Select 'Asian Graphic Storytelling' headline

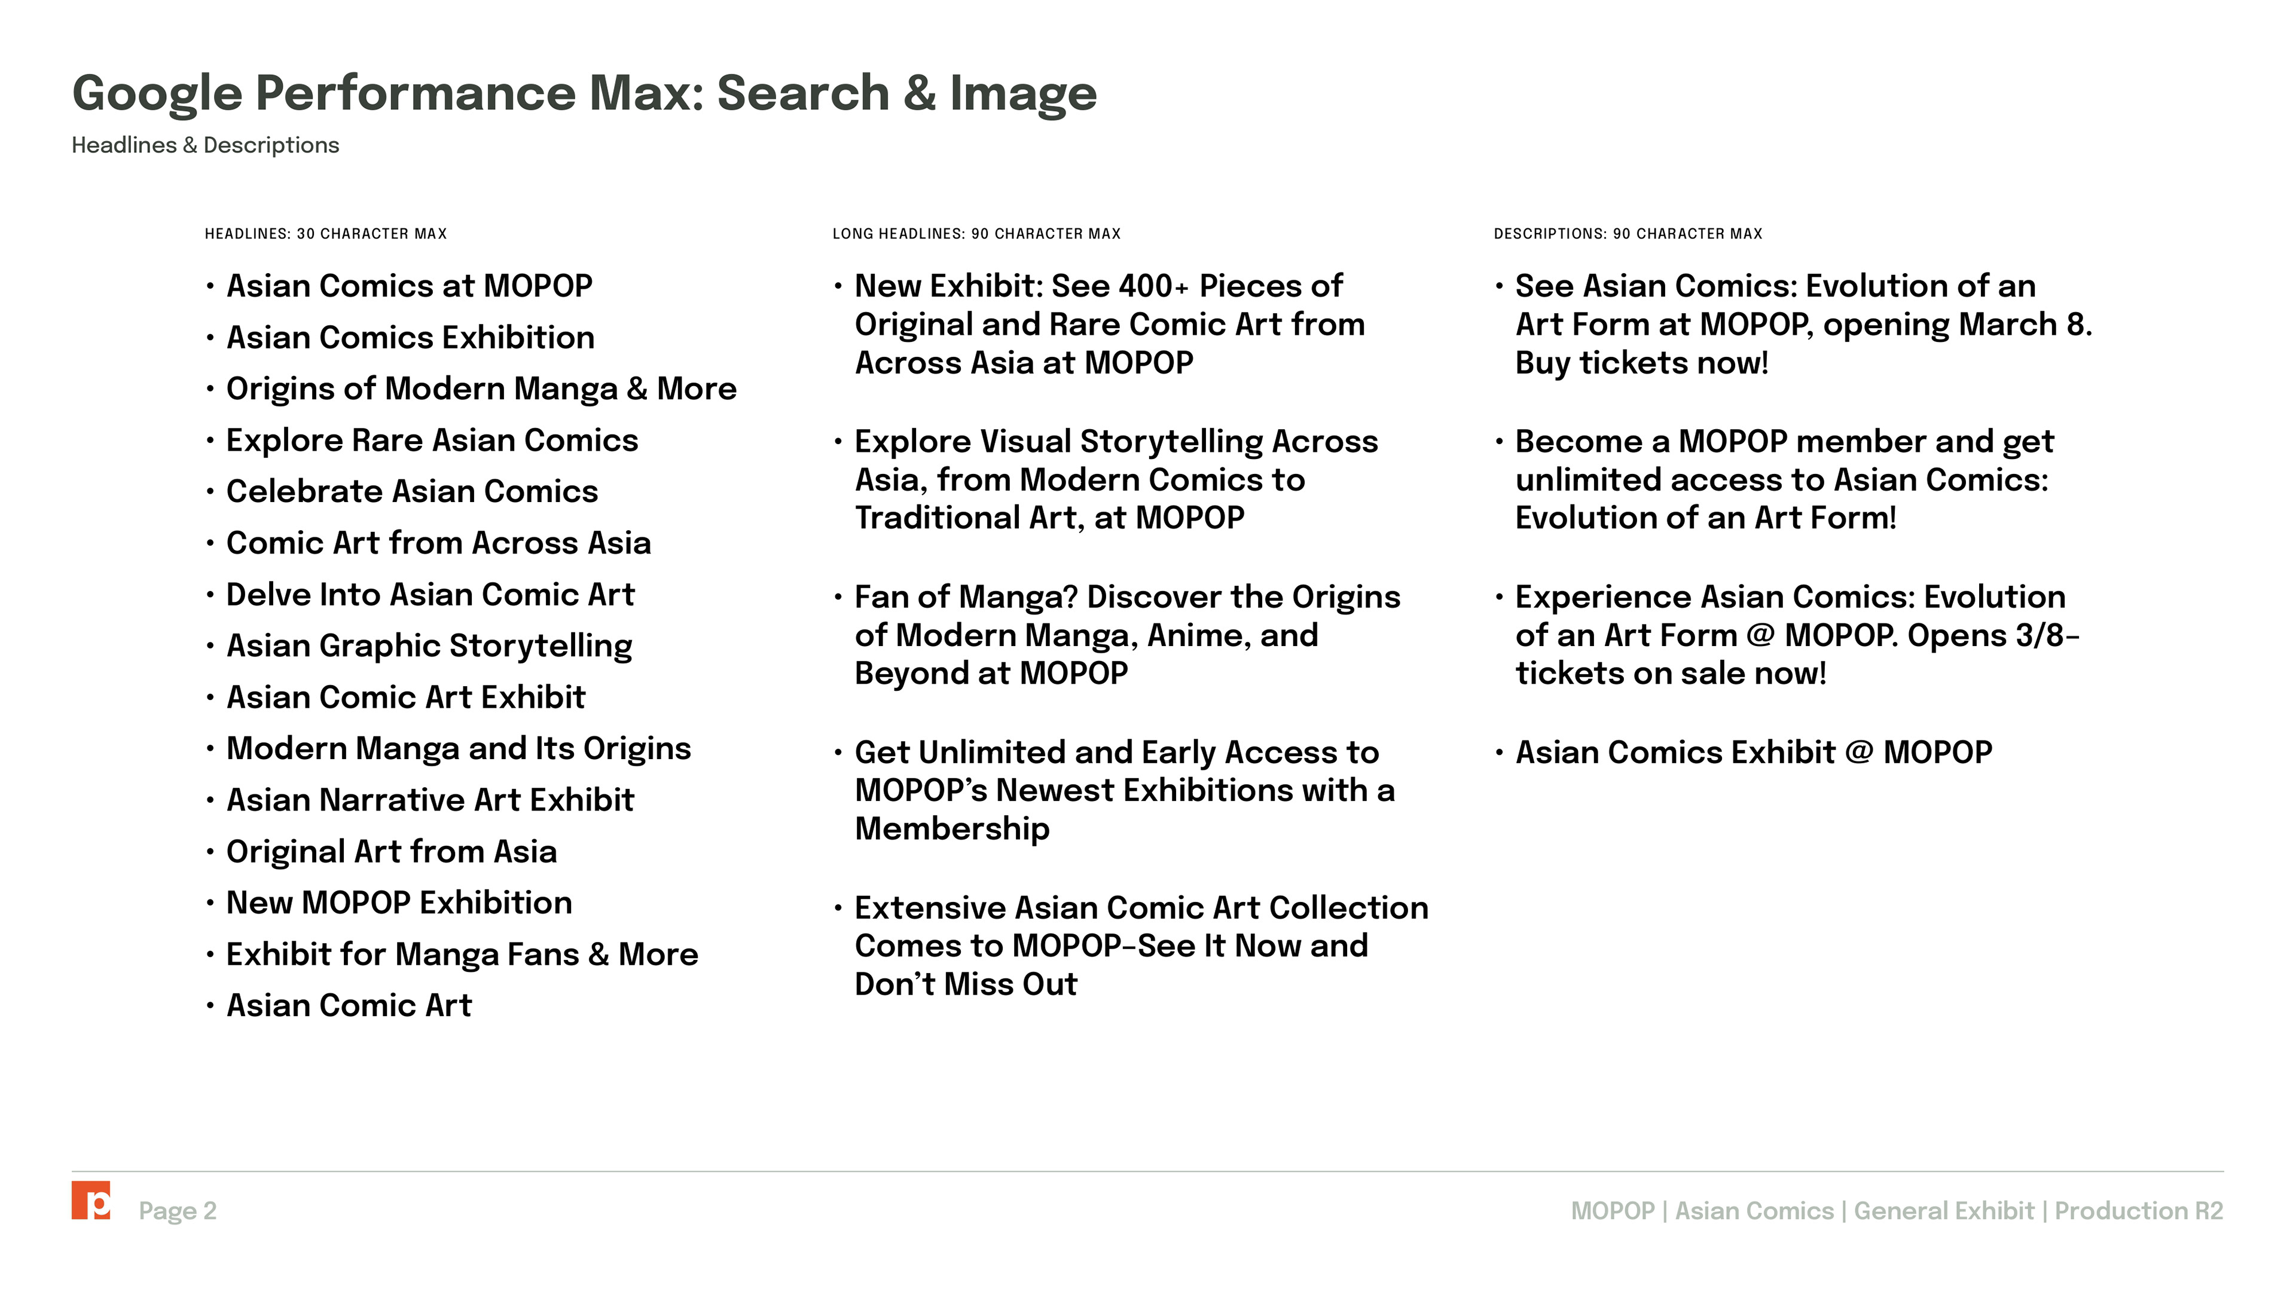pos(430,646)
